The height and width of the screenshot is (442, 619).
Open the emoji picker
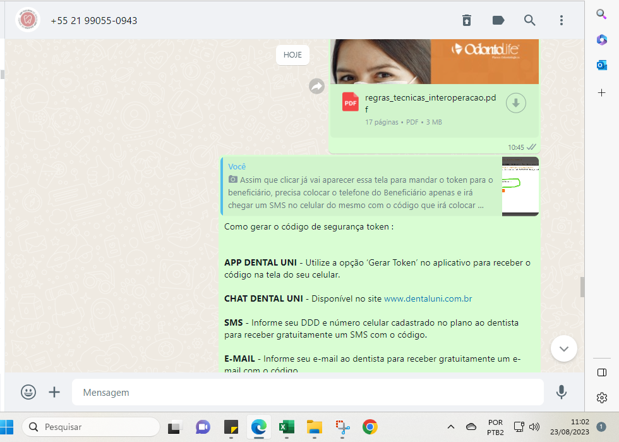click(x=28, y=392)
